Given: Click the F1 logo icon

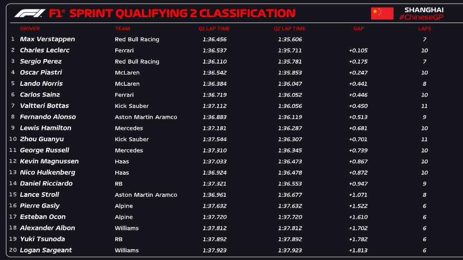Looking at the screenshot, I should [29, 13].
